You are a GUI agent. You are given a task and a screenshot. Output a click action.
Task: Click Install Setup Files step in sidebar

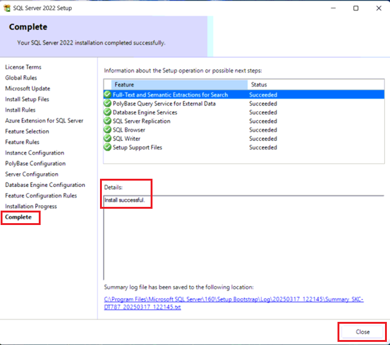27,99
